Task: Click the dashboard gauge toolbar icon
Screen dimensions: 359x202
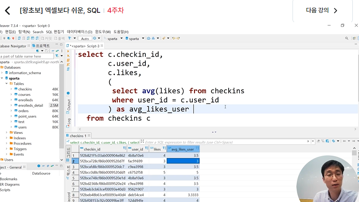Action: (148, 38)
